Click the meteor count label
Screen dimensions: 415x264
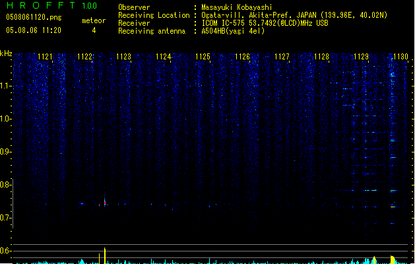(x=94, y=20)
